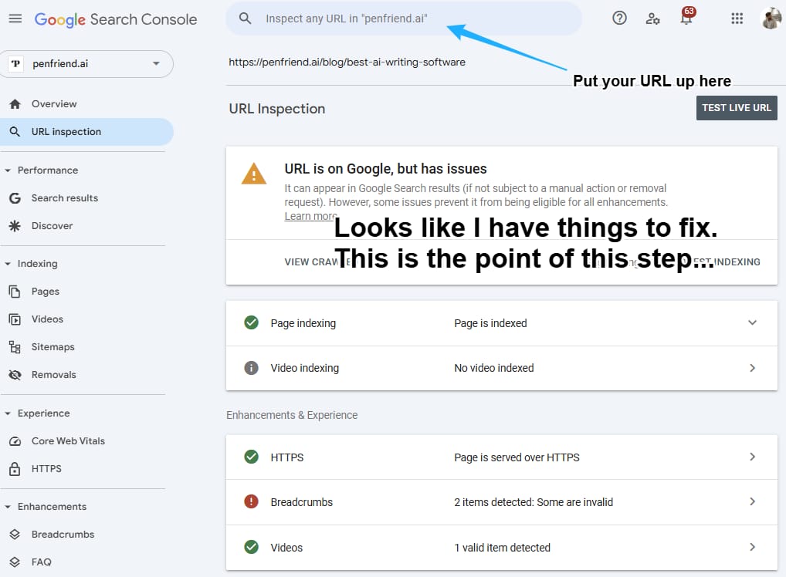Open the penfriend.ai property dropdown
Screen dimensions: 786x577
pyautogui.click(x=88, y=63)
